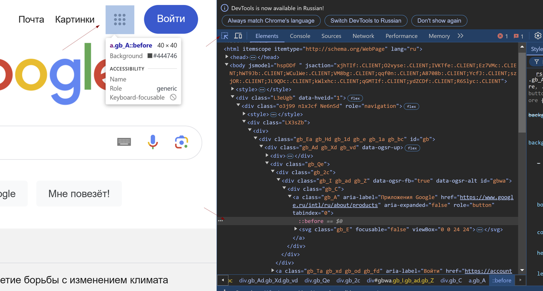This screenshot has width=543, height=291.
Task: Click the flex badge on div L3eUgb
Action: click(x=356, y=98)
